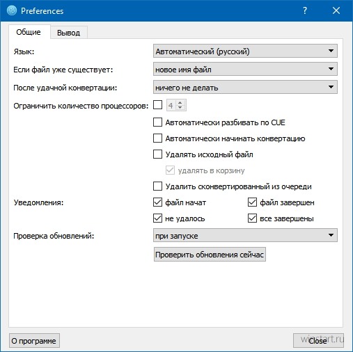Click 'Проверить обновления сейчас' button
Image resolution: width=353 pixels, height=352 pixels.
pos(210,255)
